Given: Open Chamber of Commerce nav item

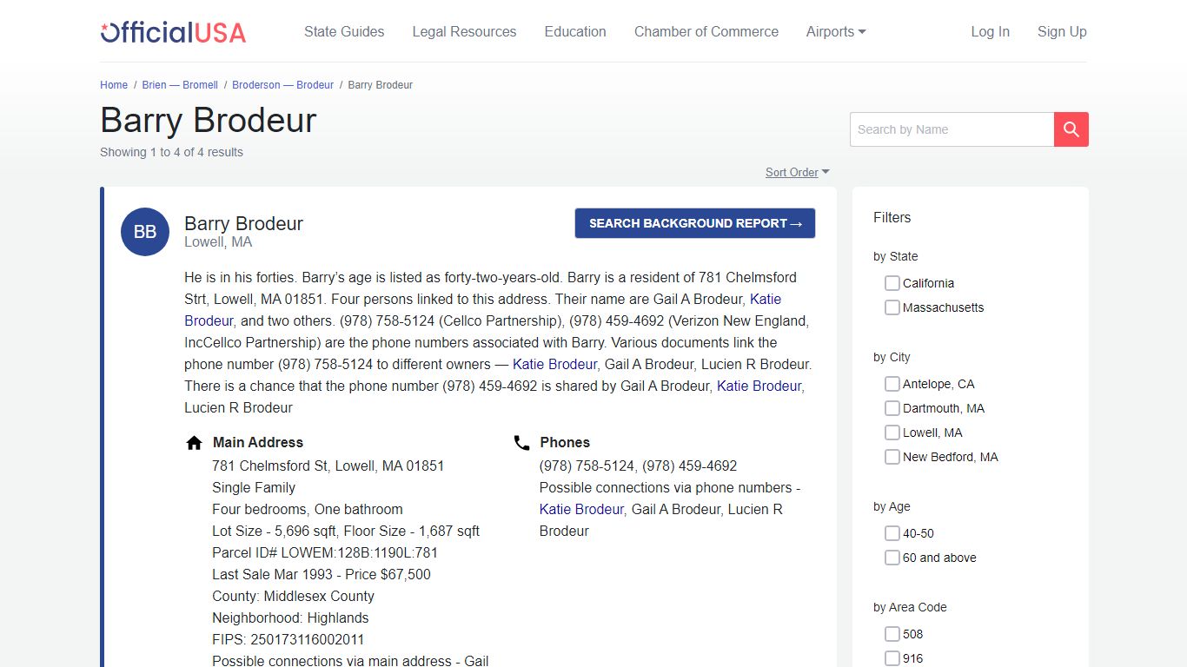Looking at the screenshot, I should (706, 31).
